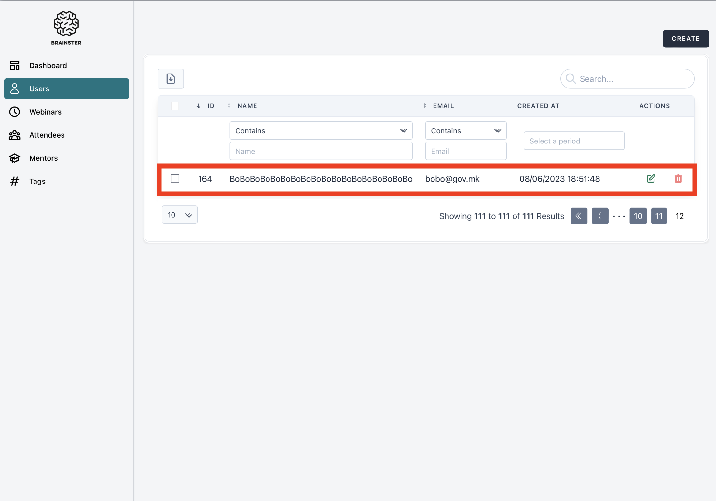
Task: Navigate to Mentors in sidebar
Action: tap(43, 158)
